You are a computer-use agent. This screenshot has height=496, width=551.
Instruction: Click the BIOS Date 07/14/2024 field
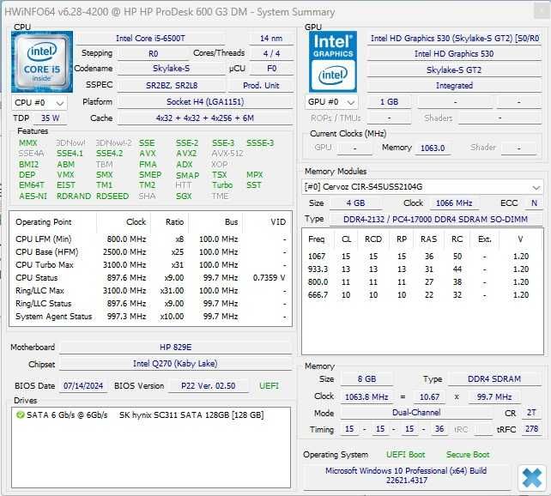[x=83, y=385]
